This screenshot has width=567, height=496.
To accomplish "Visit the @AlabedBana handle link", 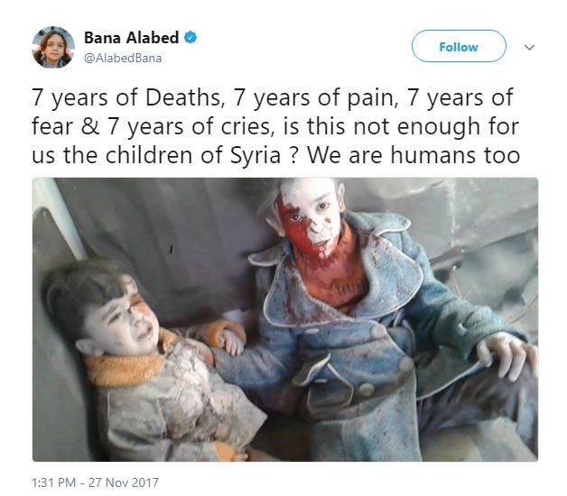I will 123,58.
